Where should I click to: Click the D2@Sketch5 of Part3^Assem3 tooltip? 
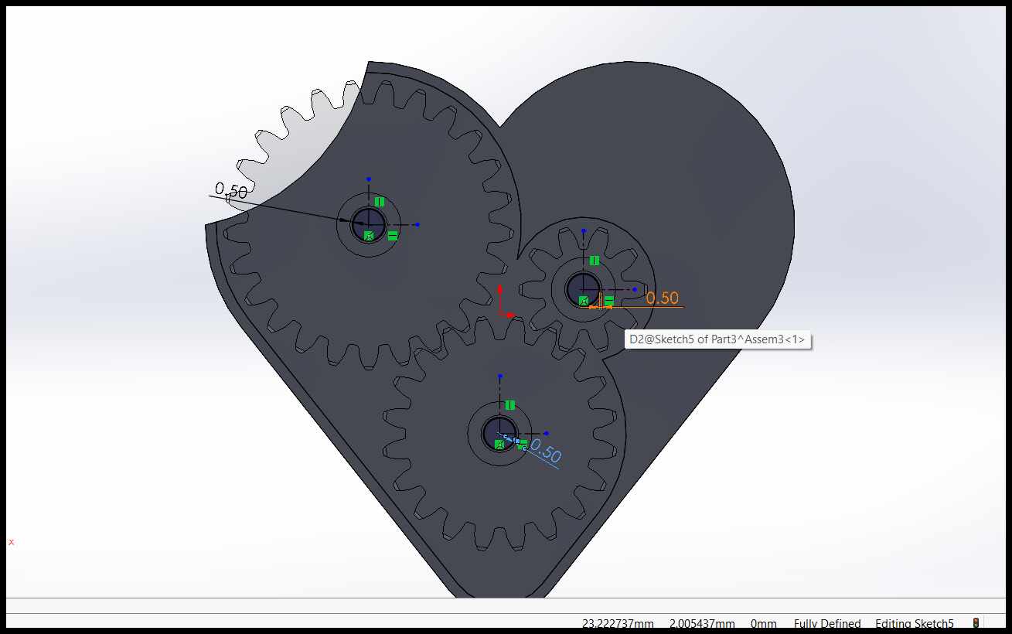coord(717,339)
